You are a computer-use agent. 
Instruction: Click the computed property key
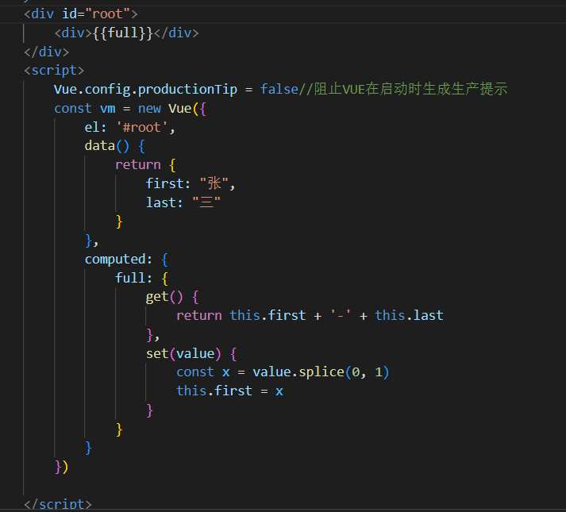click(x=115, y=259)
